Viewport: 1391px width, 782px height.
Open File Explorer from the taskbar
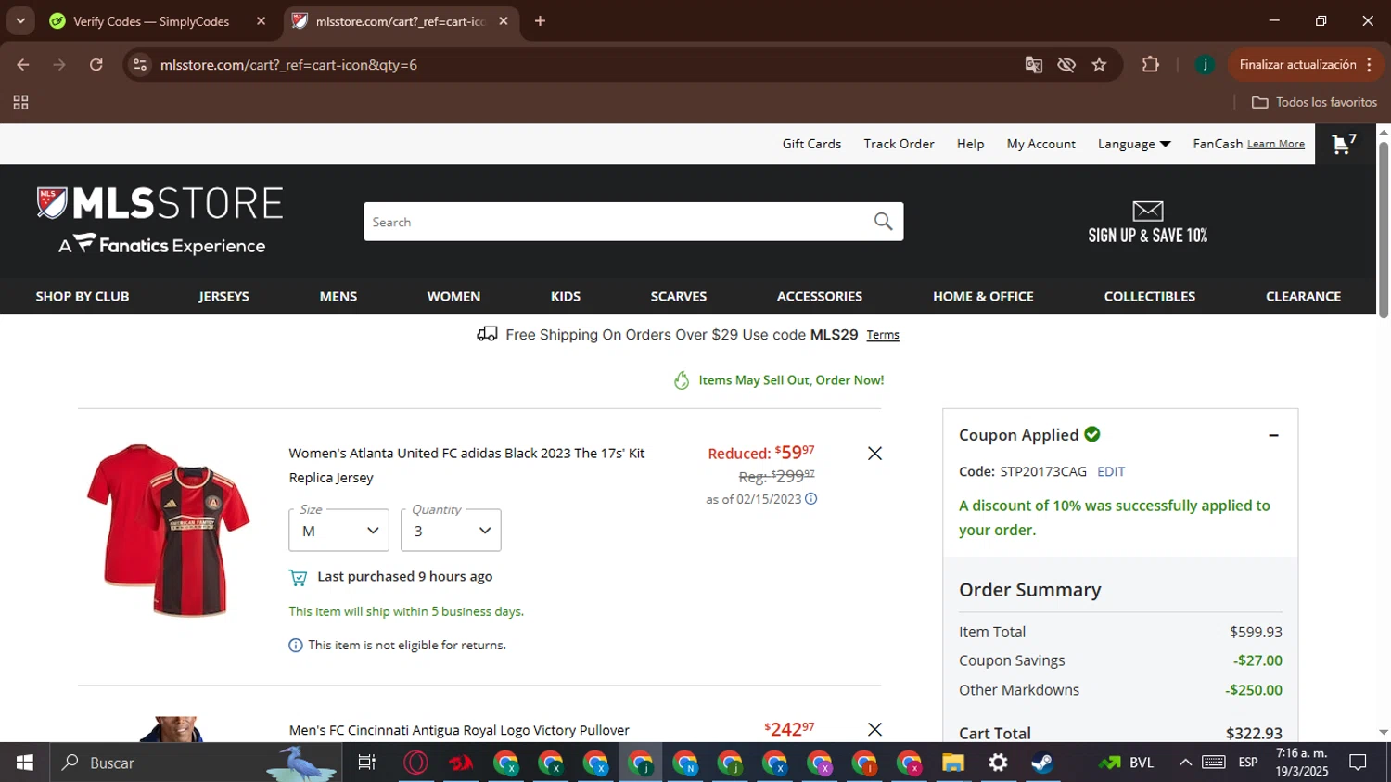pyautogui.click(x=953, y=763)
